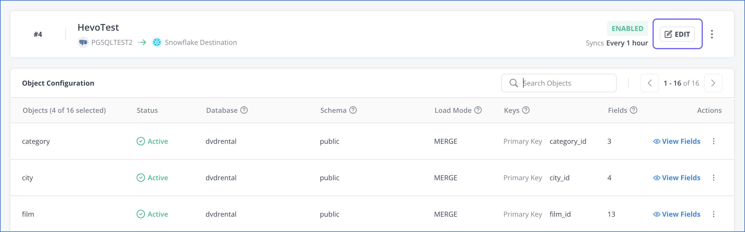The width and height of the screenshot is (745, 232).
Task: Click the ENABLED status badge
Action: 627,28
